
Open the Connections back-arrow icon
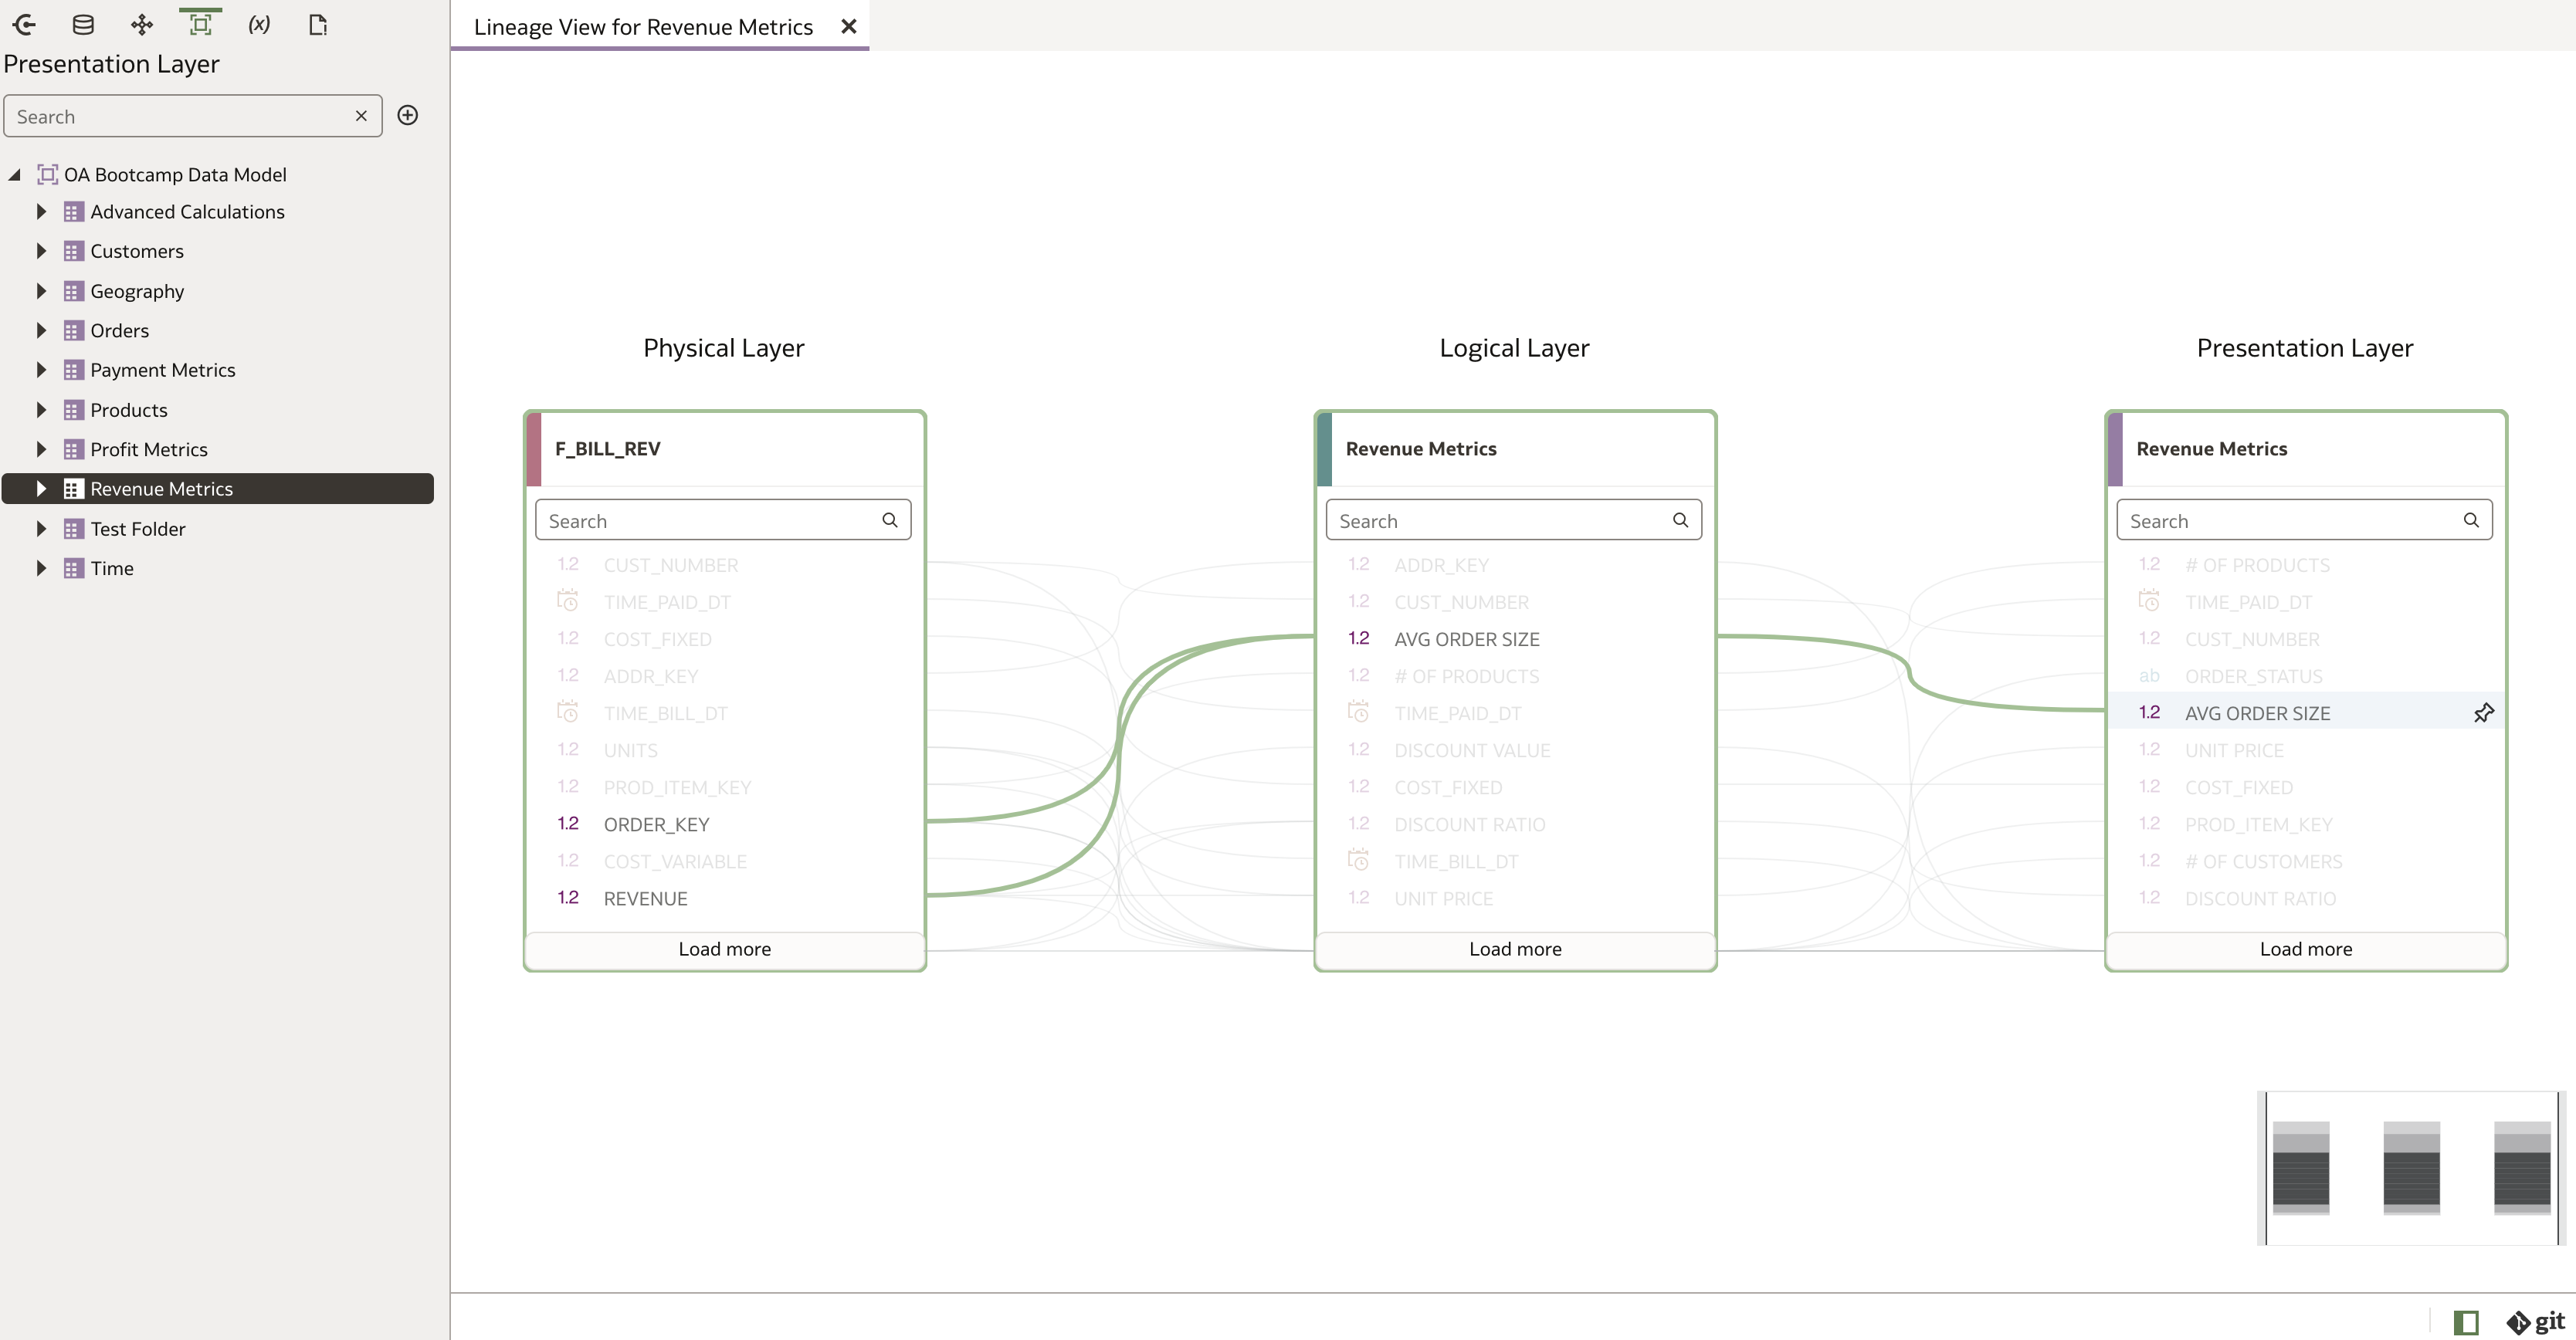[25, 25]
